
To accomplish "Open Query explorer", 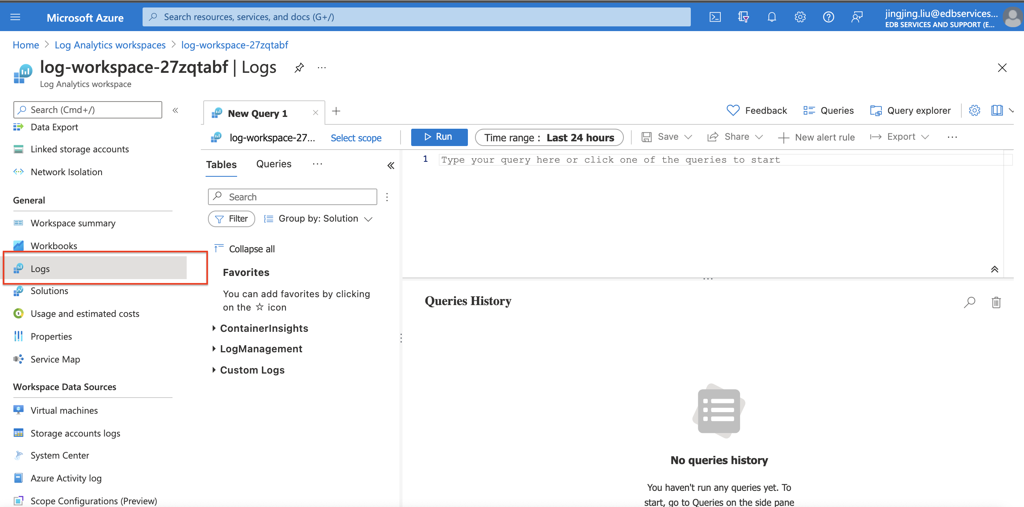I will point(910,111).
